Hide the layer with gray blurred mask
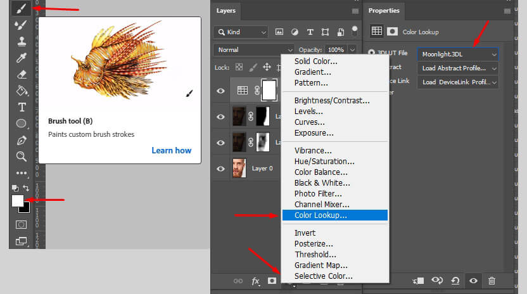 (220, 143)
